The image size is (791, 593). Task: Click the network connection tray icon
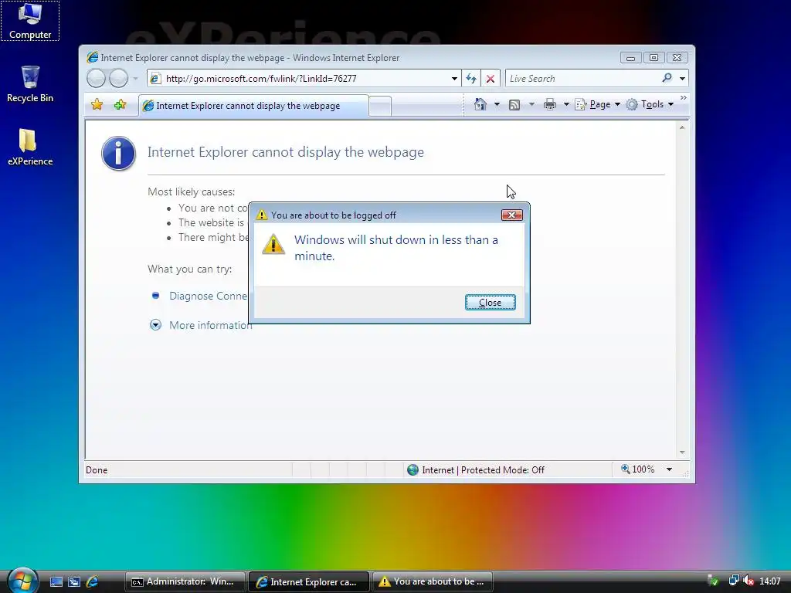pos(734,581)
